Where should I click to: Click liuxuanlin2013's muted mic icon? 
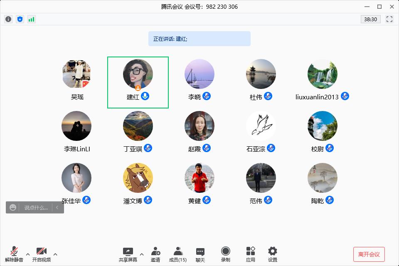pos(345,96)
